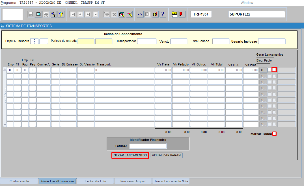Screen dimensions: 304x186
Task: Click the Vencto input field
Action: click(179, 41)
